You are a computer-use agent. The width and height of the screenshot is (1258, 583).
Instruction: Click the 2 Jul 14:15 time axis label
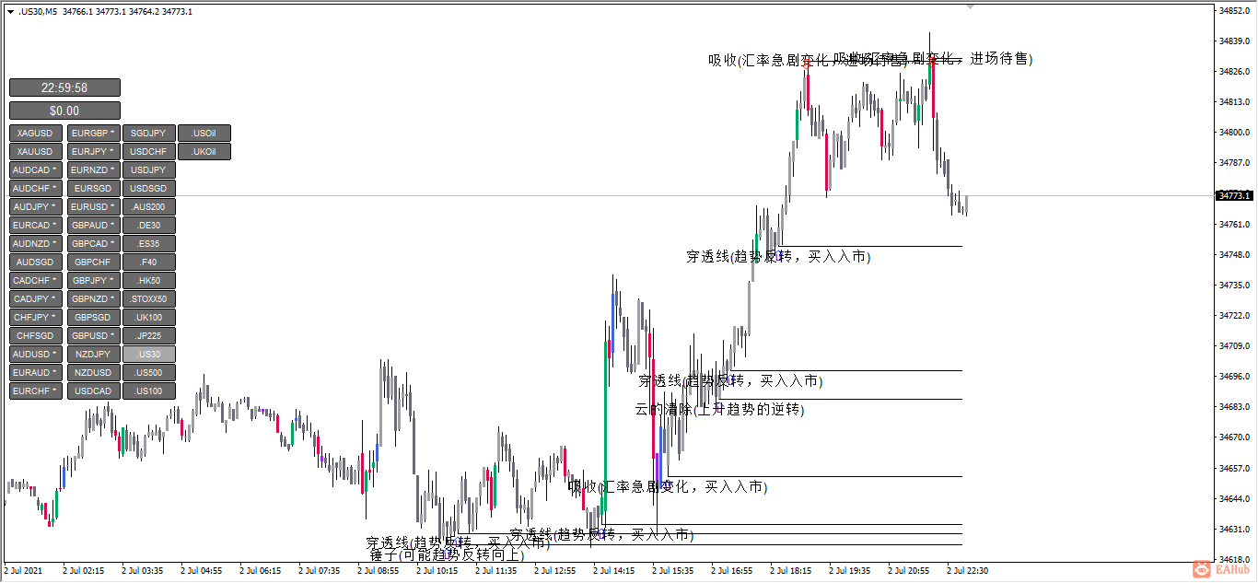coord(613,571)
